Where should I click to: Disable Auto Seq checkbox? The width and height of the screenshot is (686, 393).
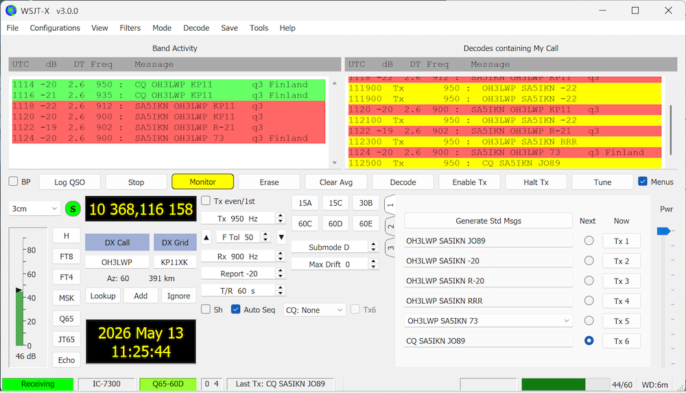(236, 309)
